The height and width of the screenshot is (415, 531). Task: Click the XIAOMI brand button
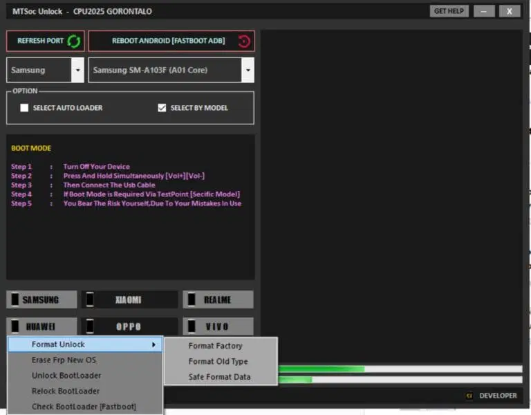coord(130,299)
